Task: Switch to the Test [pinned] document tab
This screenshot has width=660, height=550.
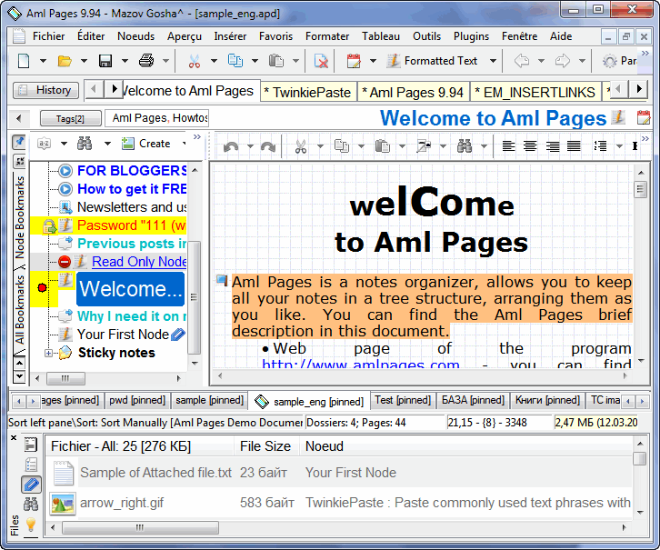Action: pyautogui.click(x=403, y=400)
